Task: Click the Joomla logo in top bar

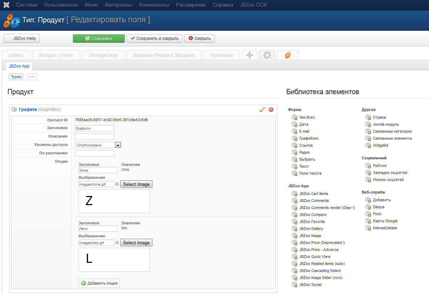Action: point(6,5)
